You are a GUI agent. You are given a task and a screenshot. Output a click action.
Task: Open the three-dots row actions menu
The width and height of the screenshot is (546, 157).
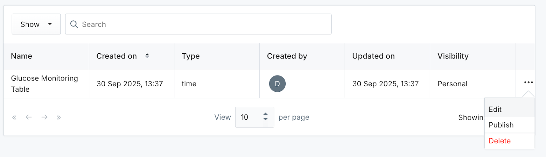pyautogui.click(x=528, y=82)
